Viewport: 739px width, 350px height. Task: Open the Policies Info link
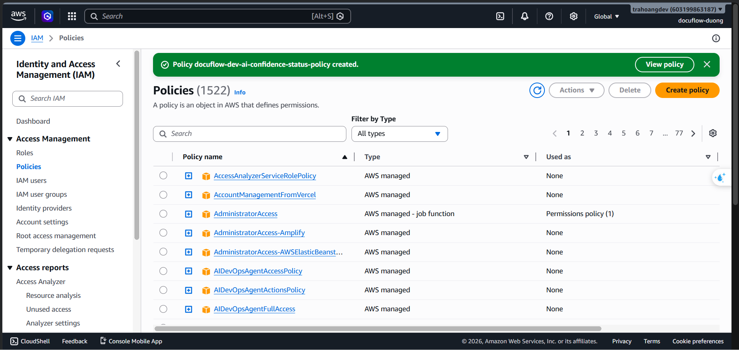click(x=240, y=92)
